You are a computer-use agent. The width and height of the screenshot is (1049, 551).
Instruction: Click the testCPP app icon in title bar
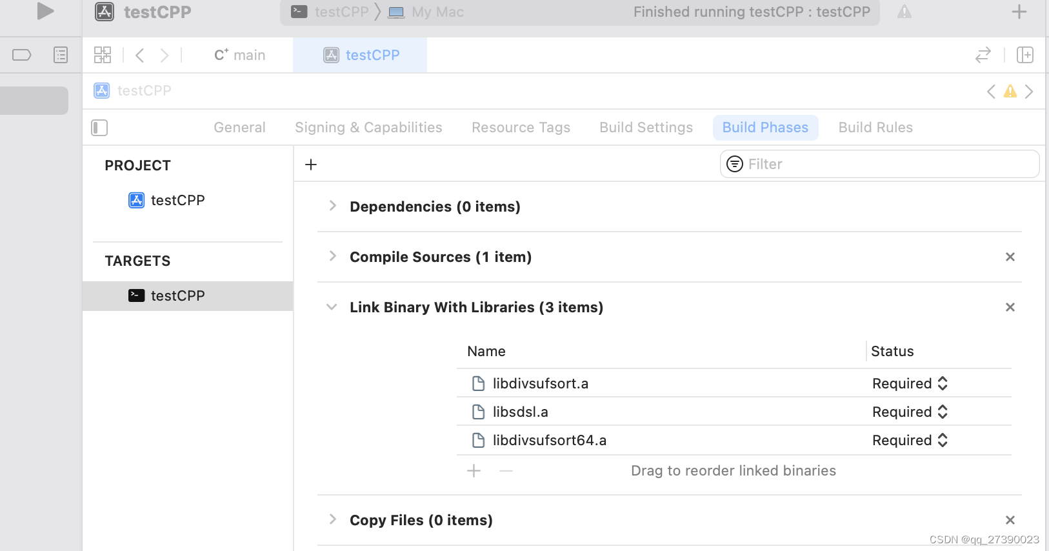point(105,12)
